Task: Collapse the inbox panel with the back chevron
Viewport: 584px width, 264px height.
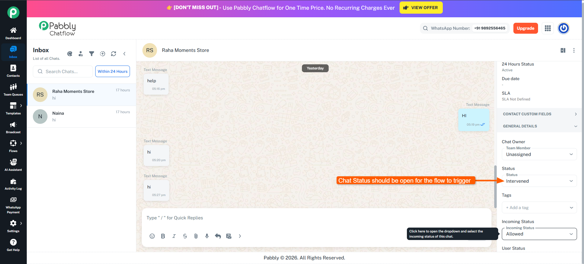Action: 124,54
